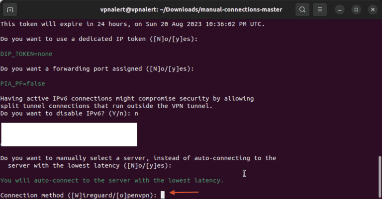382x199 pixels.
Task: Click the green redacted block
Action: pos(69,134)
